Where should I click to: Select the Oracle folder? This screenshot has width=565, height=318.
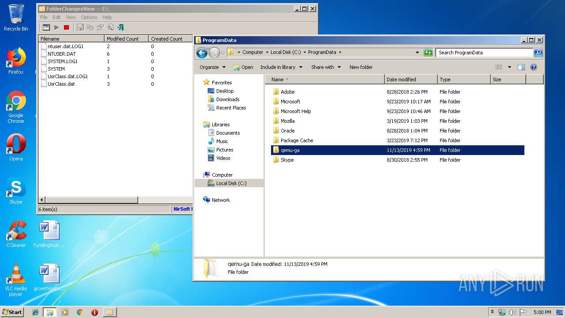tap(397, 131)
